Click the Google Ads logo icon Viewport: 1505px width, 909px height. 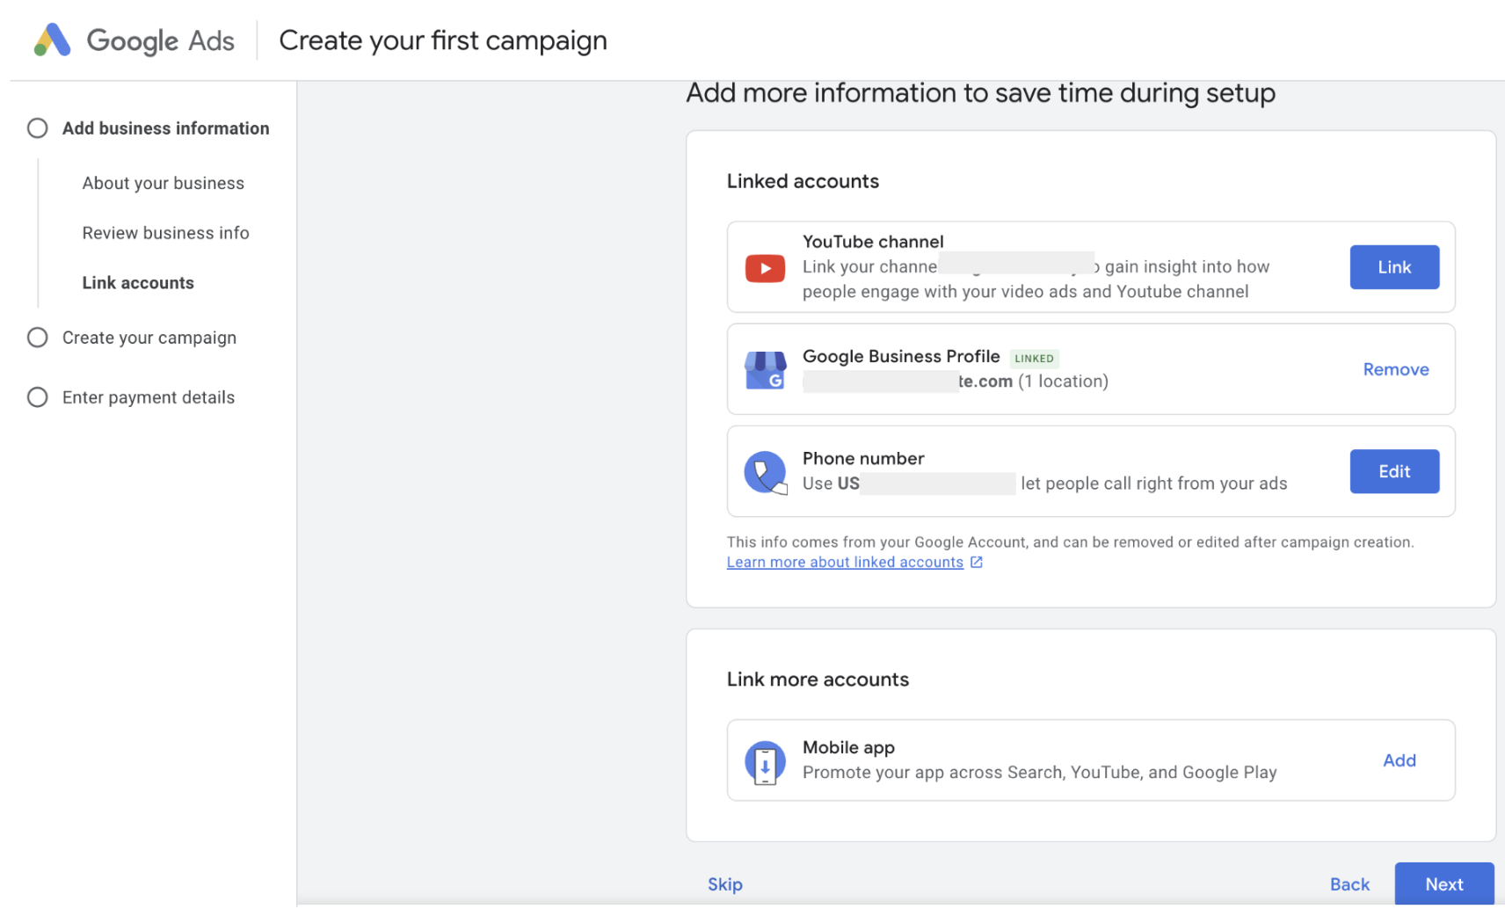[52, 40]
